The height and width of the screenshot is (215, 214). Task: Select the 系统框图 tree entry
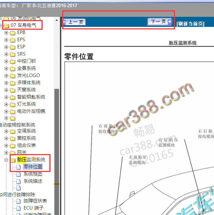(x=33, y=174)
